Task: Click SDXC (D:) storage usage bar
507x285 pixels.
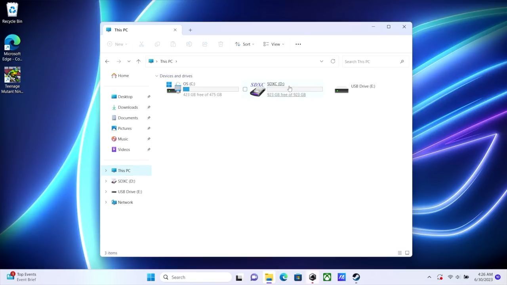Action: click(295, 89)
